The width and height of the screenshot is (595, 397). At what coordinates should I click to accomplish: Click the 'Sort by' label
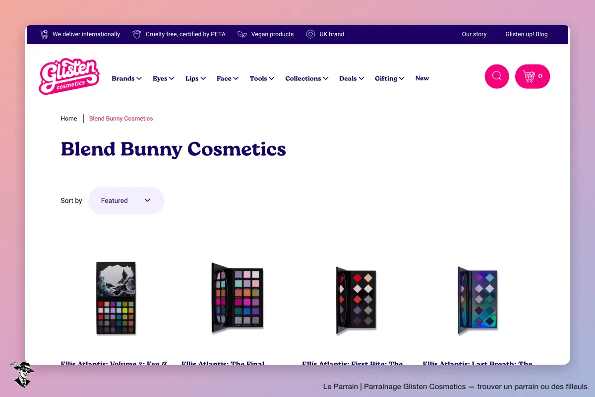point(71,200)
